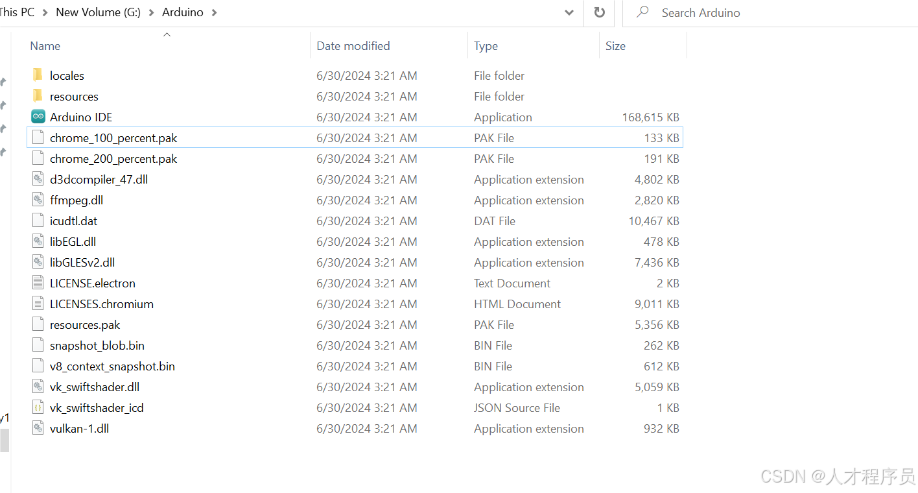This screenshot has height=493, width=918.
Task: Click the LICENSE.electron text document icon
Action: point(38,283)
